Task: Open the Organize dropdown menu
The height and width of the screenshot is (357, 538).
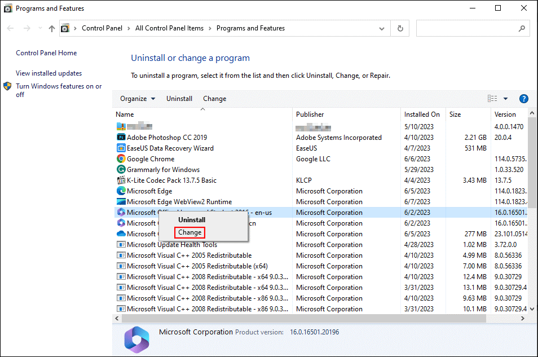Action: pos(137,99)
